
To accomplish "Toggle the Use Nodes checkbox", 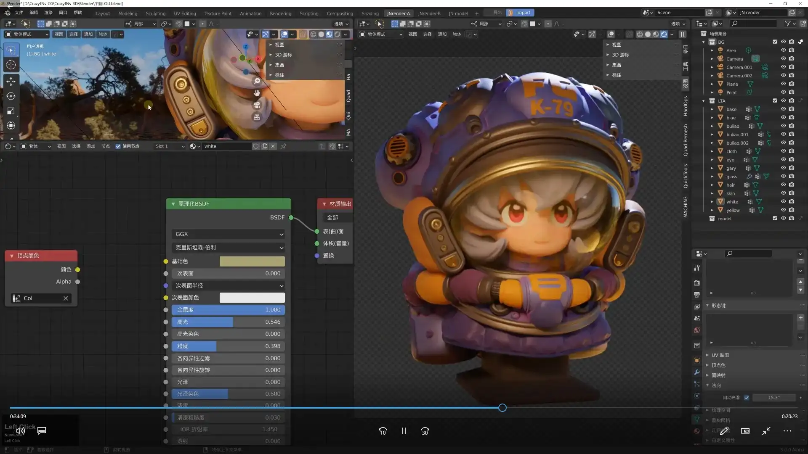I will point(118,146).
